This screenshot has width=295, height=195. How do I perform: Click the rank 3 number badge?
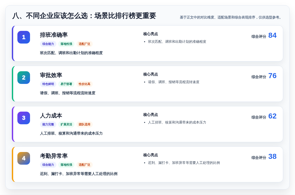(x=24, y=118)
